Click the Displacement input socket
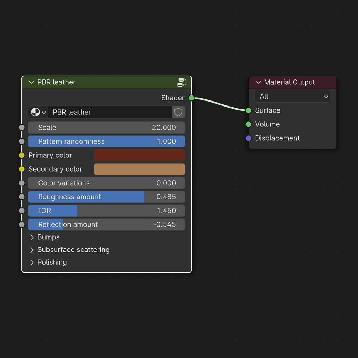This screenshot has height=358, width=358. click(249, 138)
